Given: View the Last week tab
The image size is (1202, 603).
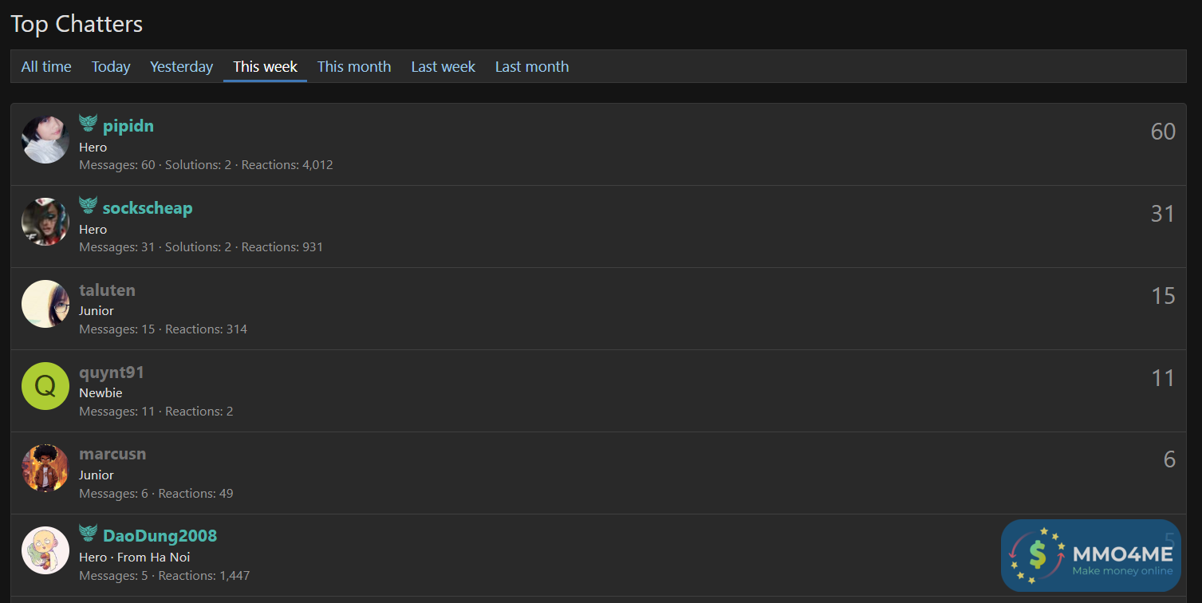Looking at the screenshot, I should pyautogui.click(x=443, y=67).
